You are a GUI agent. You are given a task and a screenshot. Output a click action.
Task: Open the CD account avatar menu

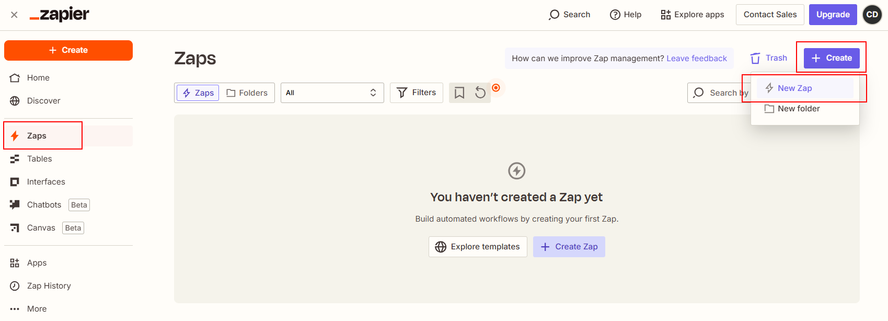pos(872,15)
